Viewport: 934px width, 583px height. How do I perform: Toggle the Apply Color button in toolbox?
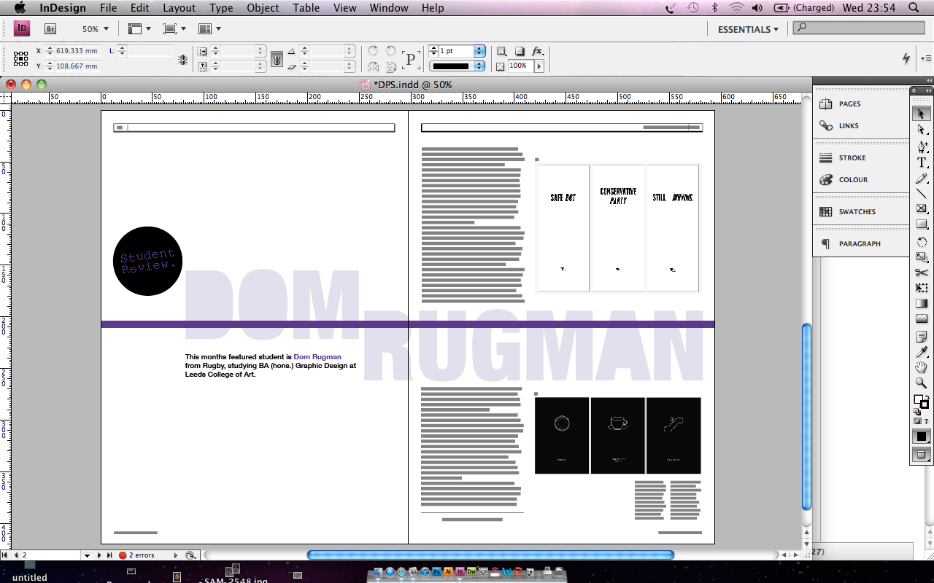(921, 437)
